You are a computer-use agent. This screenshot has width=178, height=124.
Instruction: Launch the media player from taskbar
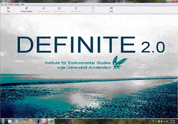tap(16, 121)
